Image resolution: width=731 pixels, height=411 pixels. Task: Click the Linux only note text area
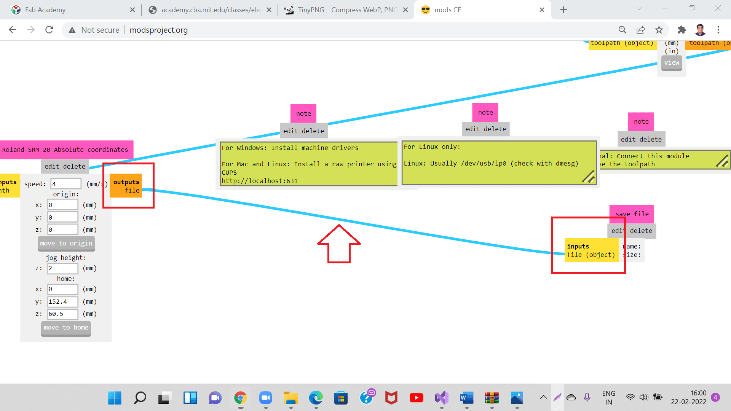point(499,163)
